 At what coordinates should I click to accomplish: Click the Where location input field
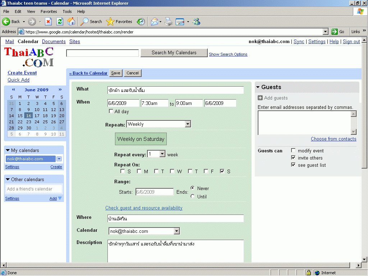tap(175, 218)
